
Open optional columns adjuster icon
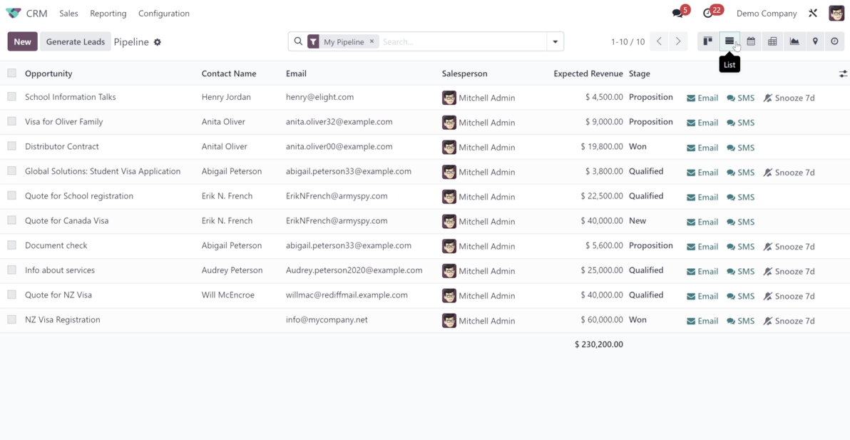click(x=843, y=73)
